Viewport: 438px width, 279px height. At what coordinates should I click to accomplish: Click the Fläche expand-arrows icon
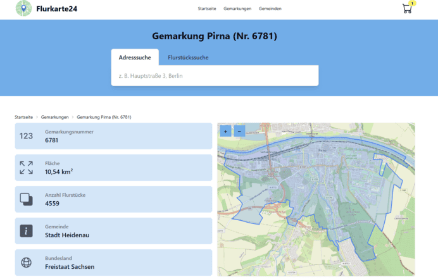(x=26, y=168)
